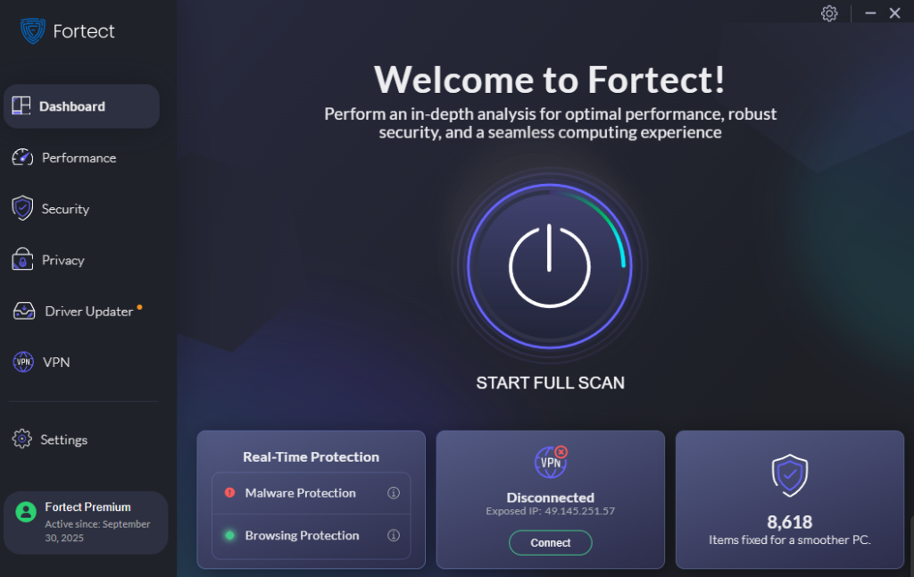This screenshot has height=577, width=914.
Task: Click the Malware Protection info icon
Action: 394,493
